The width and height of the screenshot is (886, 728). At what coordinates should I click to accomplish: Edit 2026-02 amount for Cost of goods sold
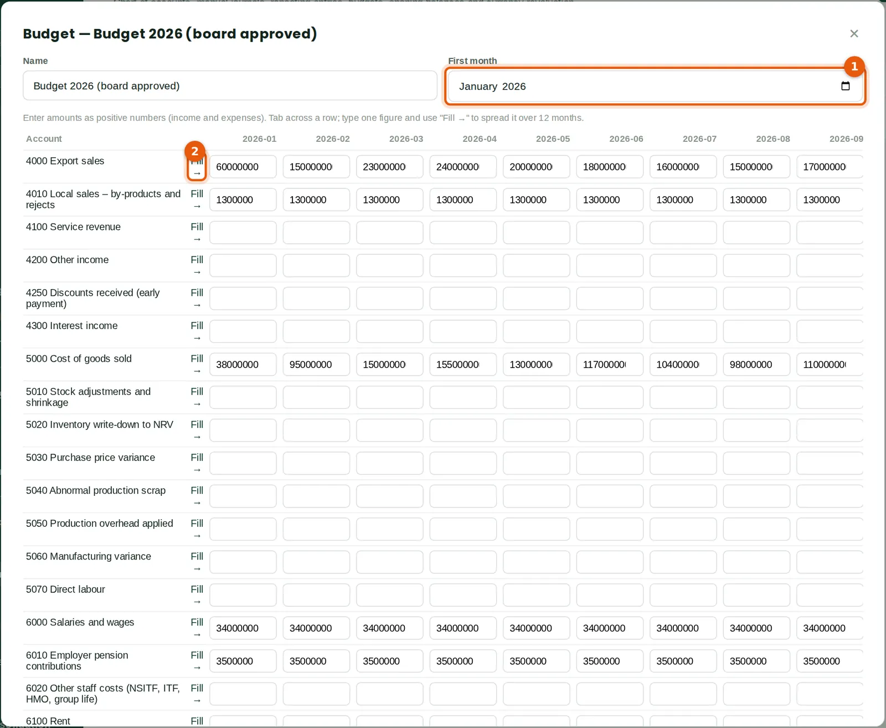(x=316, y=365)
